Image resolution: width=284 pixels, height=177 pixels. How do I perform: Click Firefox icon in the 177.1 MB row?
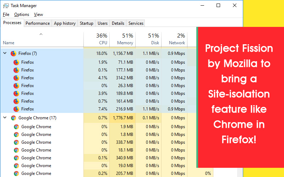pos(16,70)
